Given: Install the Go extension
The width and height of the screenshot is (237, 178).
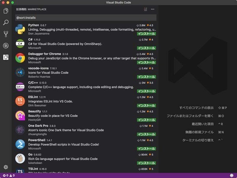Looking at the screenshot, I should tap(147, 163).
